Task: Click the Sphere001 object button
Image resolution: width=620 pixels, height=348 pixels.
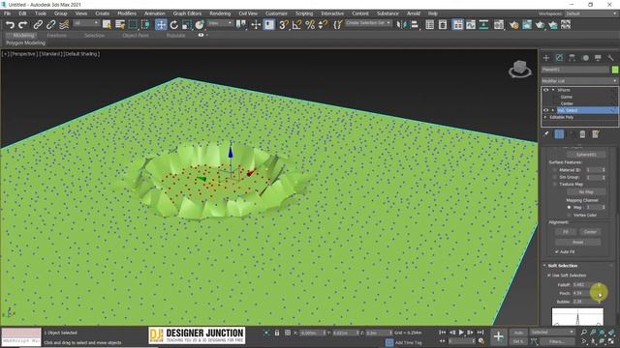Action: coord(586,155)
